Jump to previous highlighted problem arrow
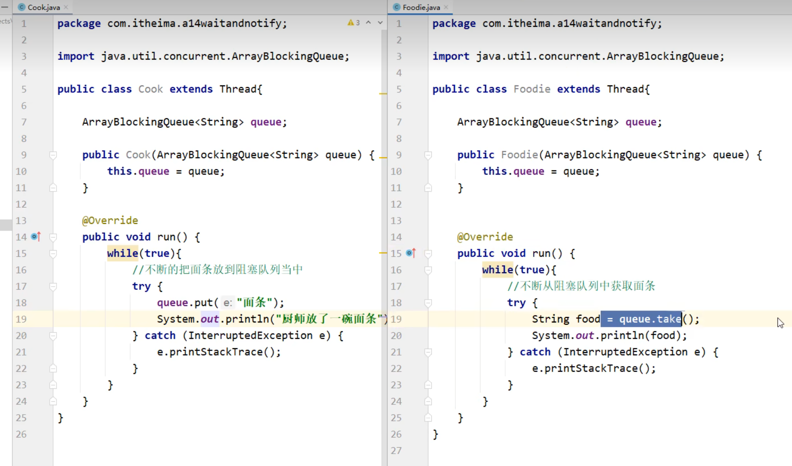 click(x=368, y=23)
